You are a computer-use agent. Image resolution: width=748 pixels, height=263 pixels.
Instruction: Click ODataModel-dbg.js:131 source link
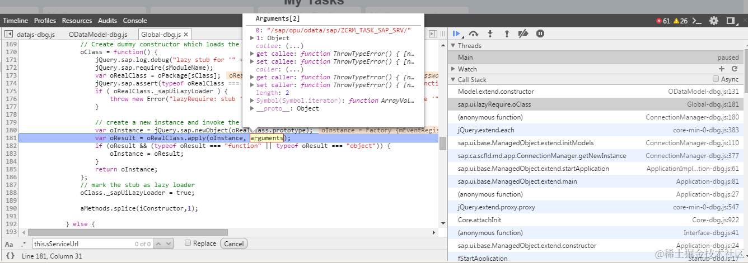tap(704, 91)
